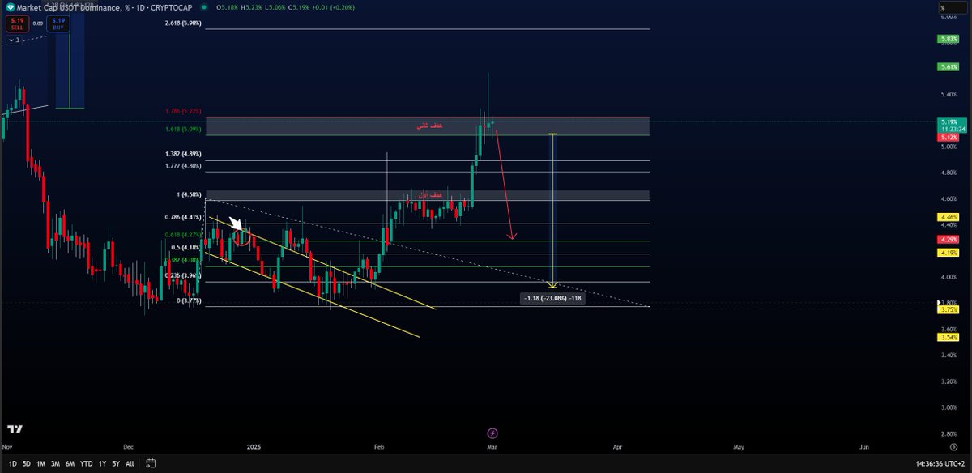Switch to the 1Y date range tab
The image size is (972, 473).
pyautogui.click(x=102, y=464)
